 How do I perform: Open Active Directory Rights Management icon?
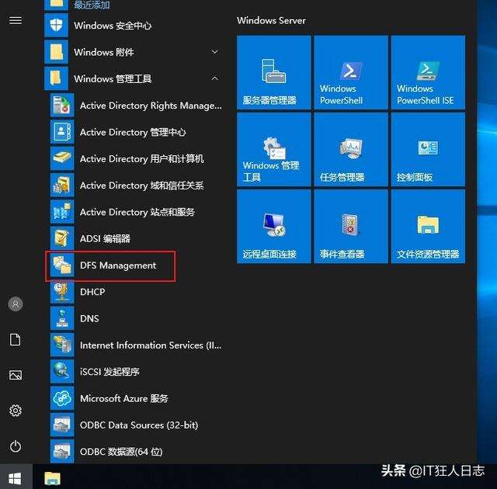62,105
